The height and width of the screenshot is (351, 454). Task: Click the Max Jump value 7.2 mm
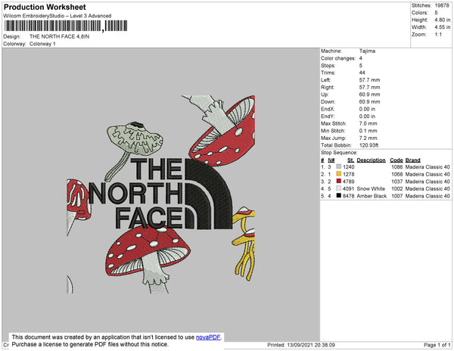368,138
